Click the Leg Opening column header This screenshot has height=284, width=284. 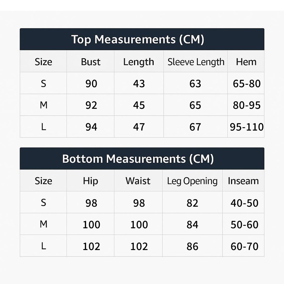coord(192,181)
